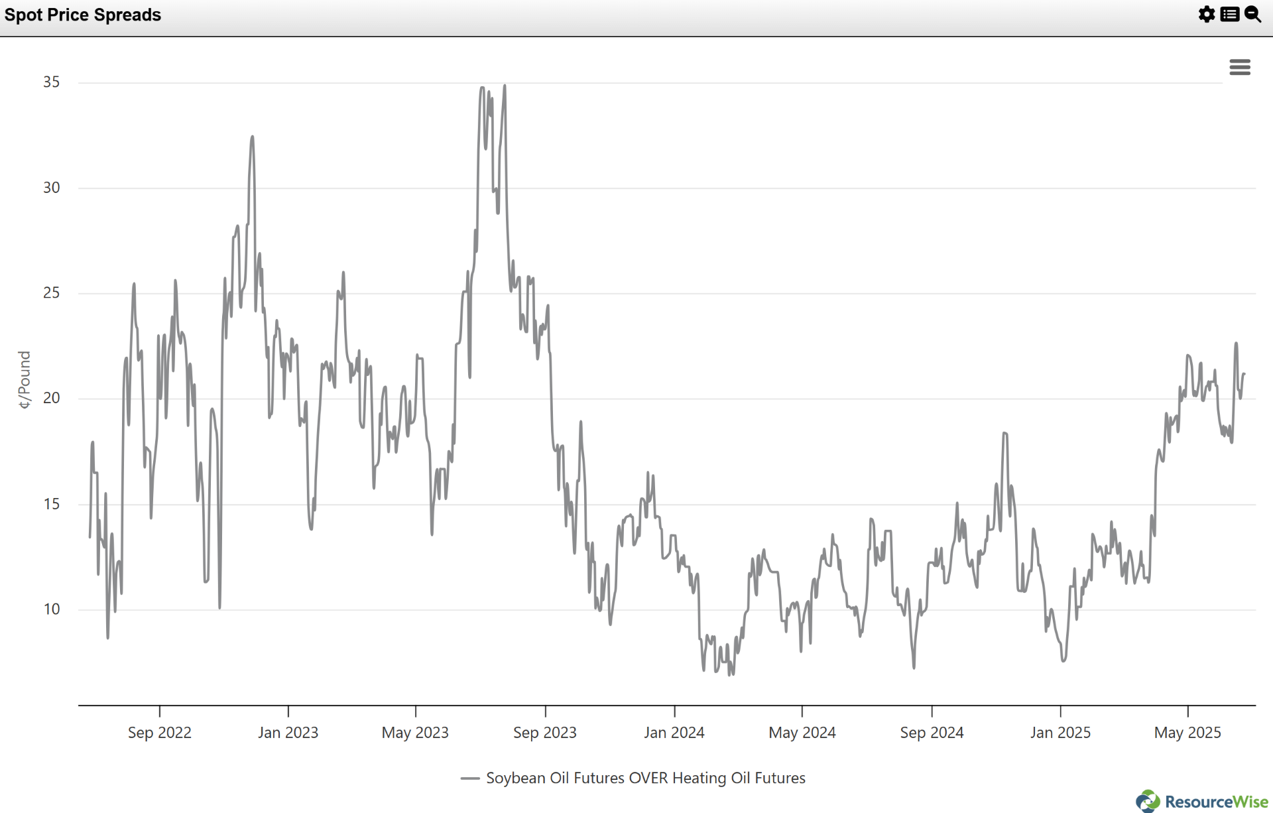Click the 10 y-axis value
The image size is (1273, 813).
pos(51,609)
